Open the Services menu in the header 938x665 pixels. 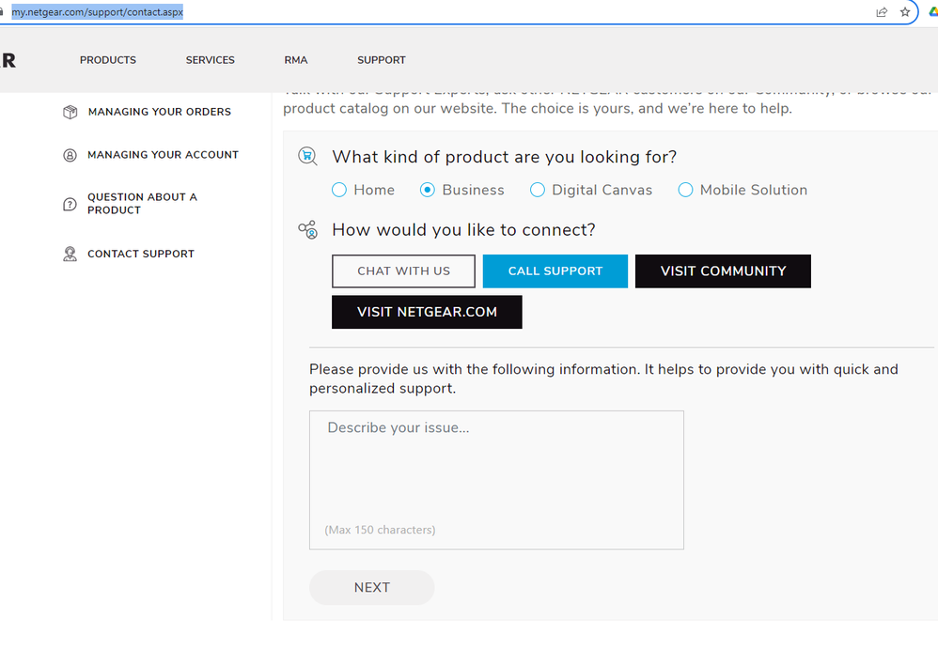point(211,60)
